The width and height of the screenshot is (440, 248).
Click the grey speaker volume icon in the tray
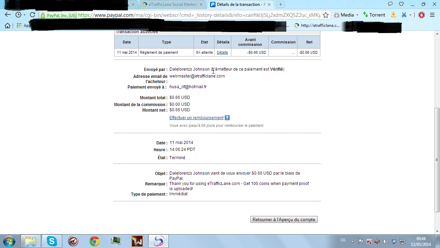[386, 241]
